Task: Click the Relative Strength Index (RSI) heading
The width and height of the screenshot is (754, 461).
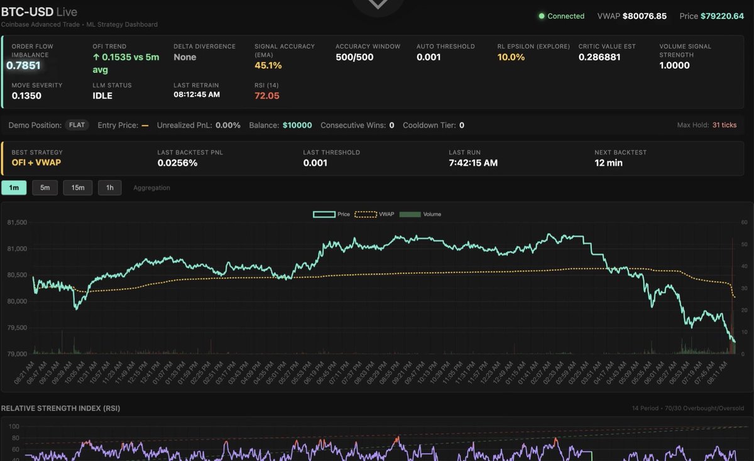Action: [x=60, y=408]
